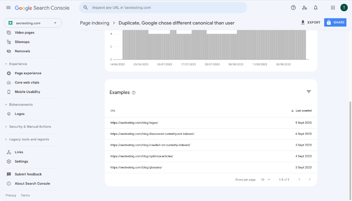Screen dimensions: 352x201
Task: Click the EXPORT button
Action: click(311, 23)
